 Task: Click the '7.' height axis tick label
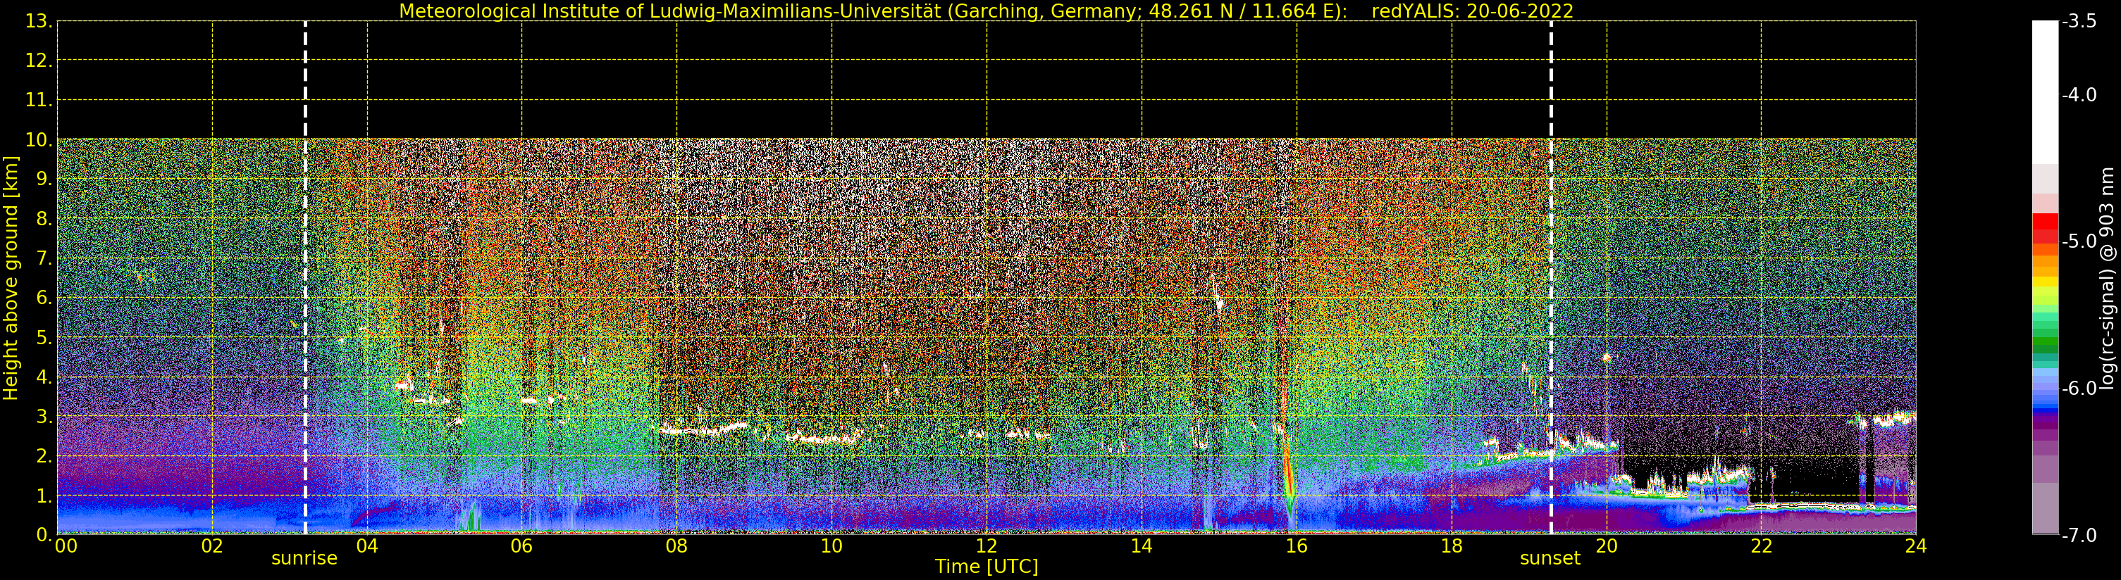click(x=44, y=259)
